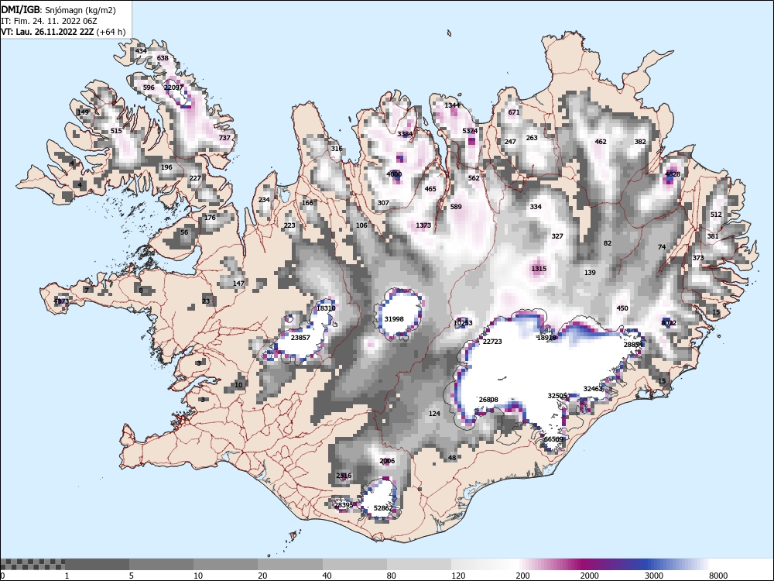The height and width of the screenshot is (581, 774).
Task: Click the light gray legend segment between 80 and 120
Action: 419,564
